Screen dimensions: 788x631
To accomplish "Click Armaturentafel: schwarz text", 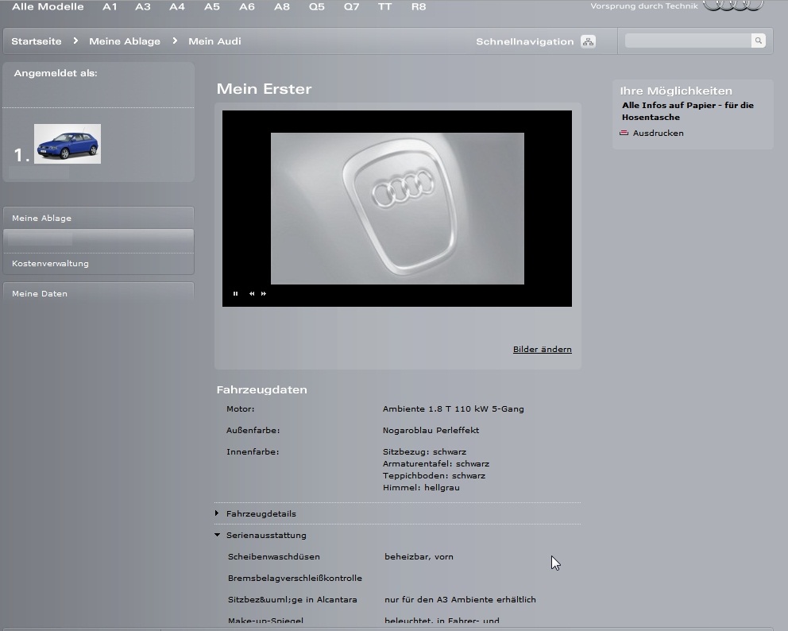I will pyautogui.click(x=436, y=463).
